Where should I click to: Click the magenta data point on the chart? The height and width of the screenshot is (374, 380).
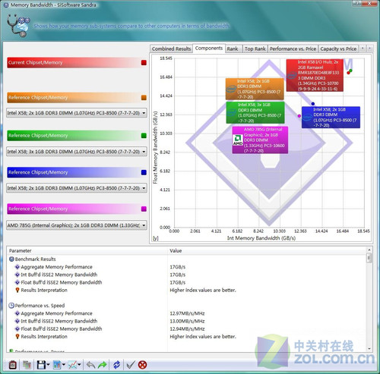tap(299, 116)
